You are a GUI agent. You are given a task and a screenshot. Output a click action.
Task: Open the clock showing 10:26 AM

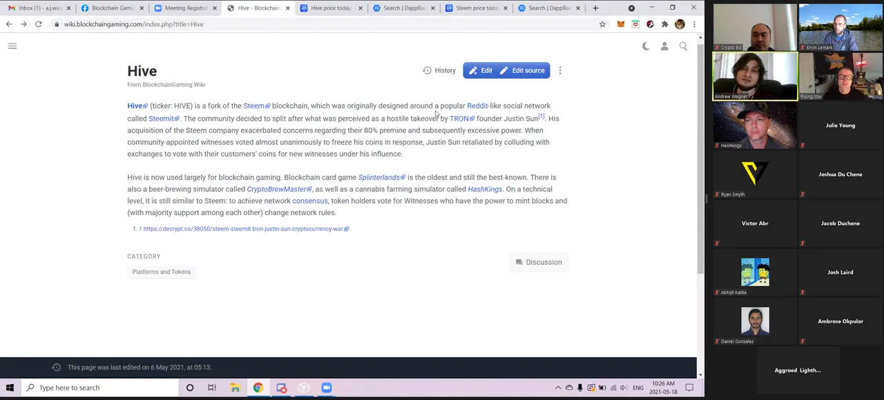[663, 388]
